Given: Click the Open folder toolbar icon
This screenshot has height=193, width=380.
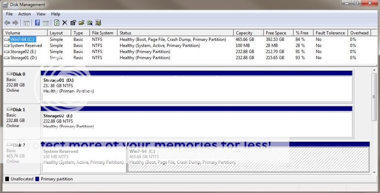Looking at the screenshot, I should [81, 23].
